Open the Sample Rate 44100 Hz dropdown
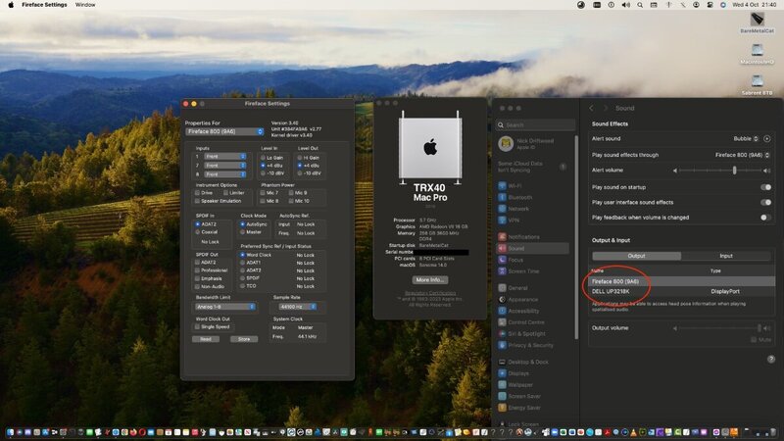 (298, 307)
